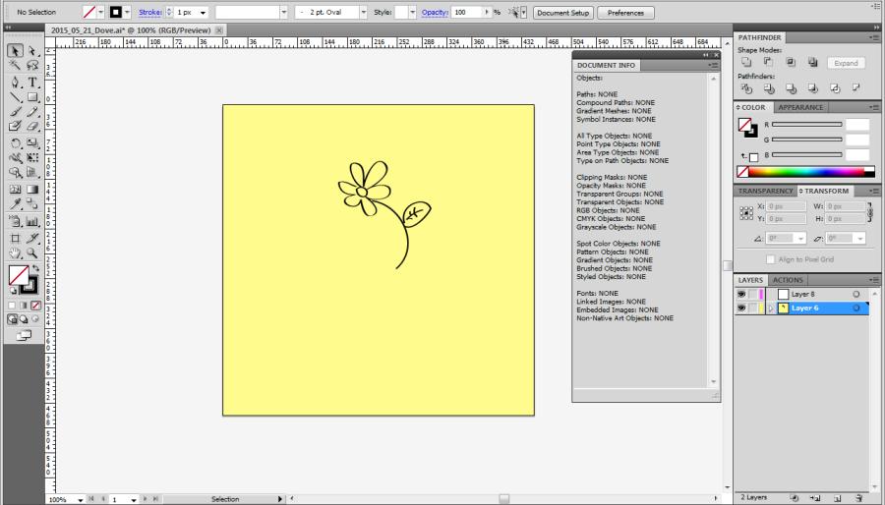Click Layer 6 target circle
Image resolution: width=885 pixels, height=505 pixels.
(x=856, y=309)
